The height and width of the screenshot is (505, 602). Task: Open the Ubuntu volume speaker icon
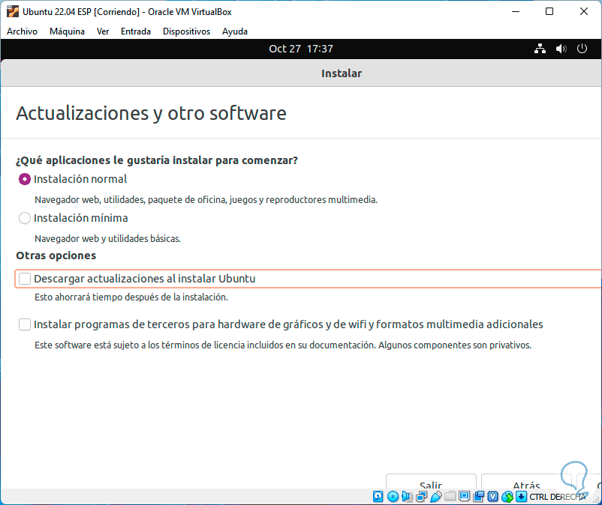(561, 49)
